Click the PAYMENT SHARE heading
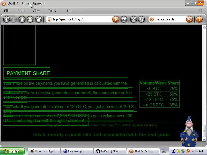Viewport: 207px width, 155px height. pyautogui.click(x=28, y=73)
